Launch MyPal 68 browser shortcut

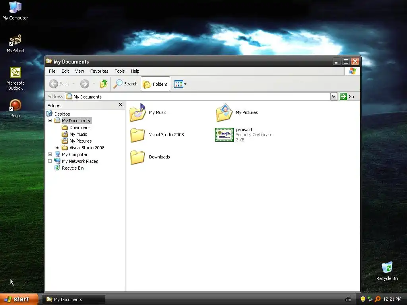(15, 43)
